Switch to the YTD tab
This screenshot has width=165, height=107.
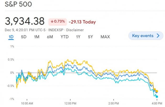[x=64, y=37]
